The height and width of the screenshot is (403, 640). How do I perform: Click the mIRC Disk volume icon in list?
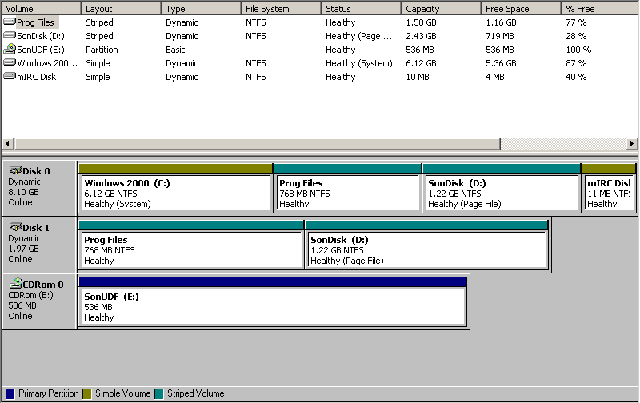tap(10, 77)
